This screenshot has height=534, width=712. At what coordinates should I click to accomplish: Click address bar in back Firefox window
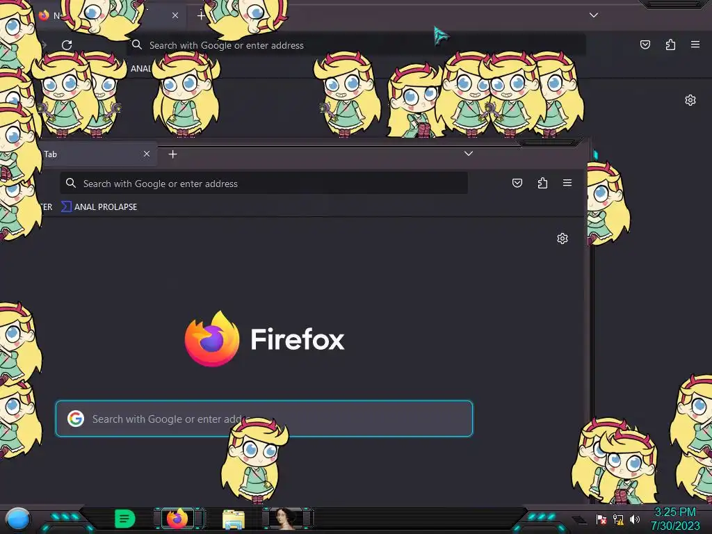[x=357, y=45]
